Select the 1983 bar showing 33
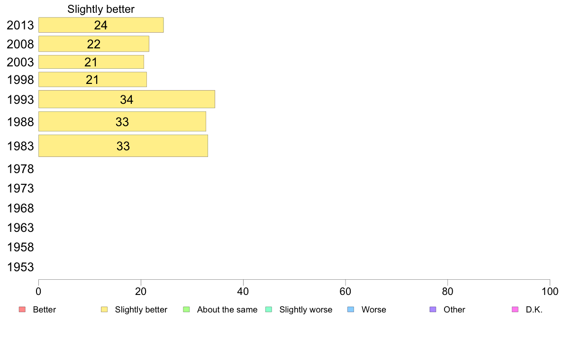Viewport: 563px width, 349px height. point(123,146)
